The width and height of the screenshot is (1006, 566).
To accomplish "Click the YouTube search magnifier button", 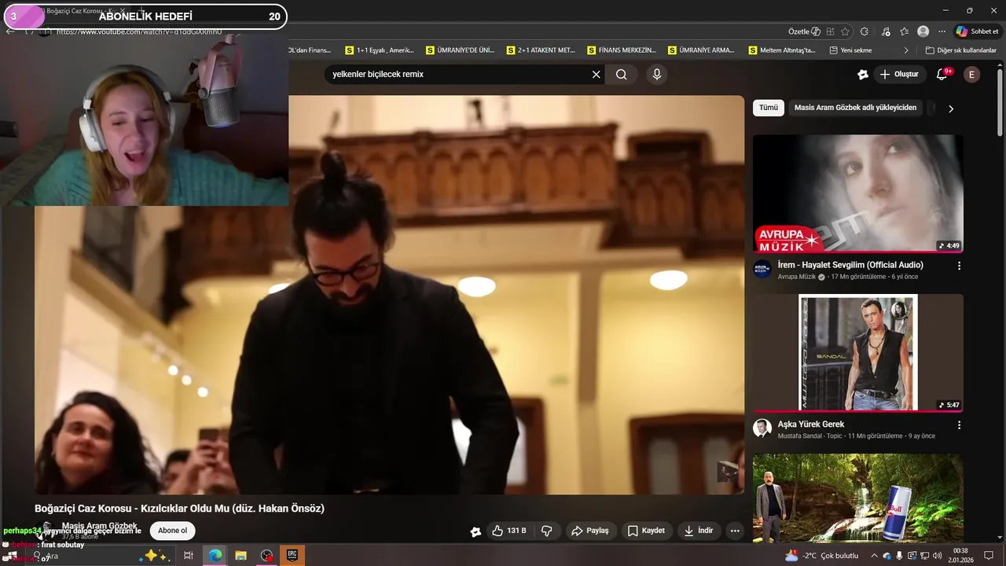I will (x=622, y=75).
